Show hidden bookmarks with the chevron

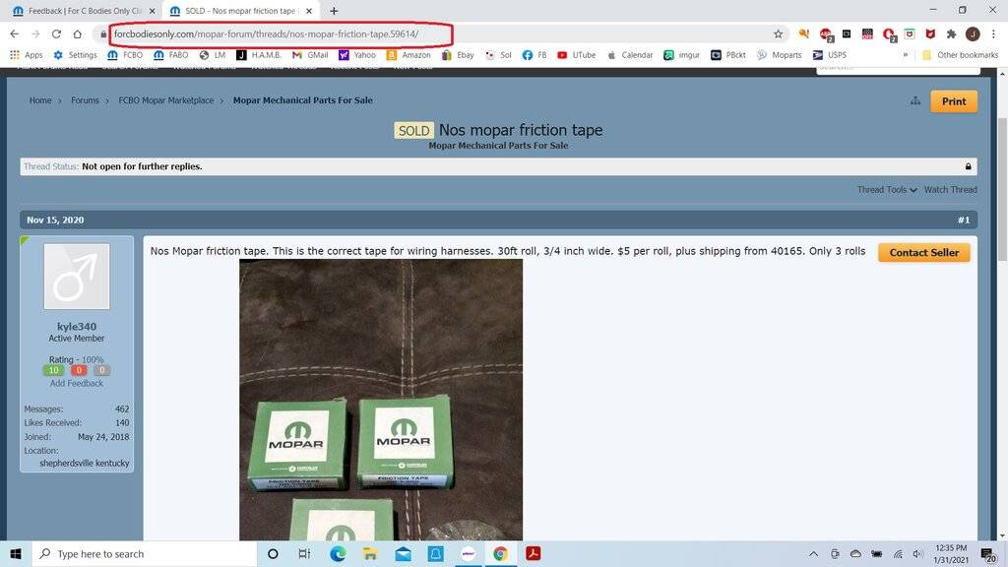point(905,55)
